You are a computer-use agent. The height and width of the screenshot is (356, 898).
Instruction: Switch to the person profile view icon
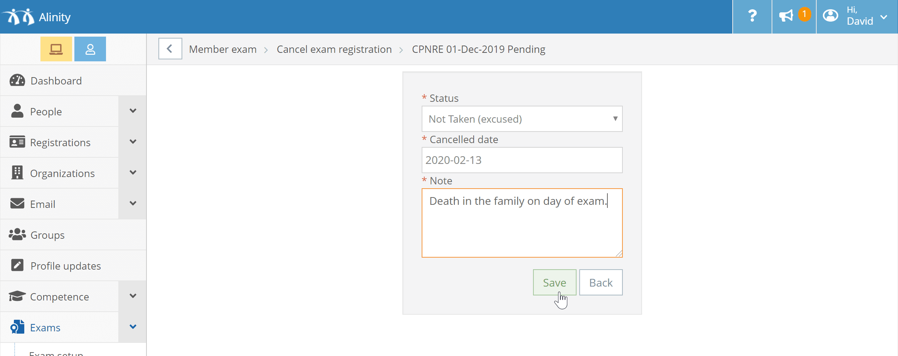coord(90,49)
